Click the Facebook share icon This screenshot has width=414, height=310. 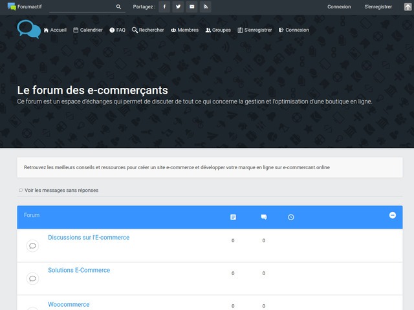tap(164, 6)
